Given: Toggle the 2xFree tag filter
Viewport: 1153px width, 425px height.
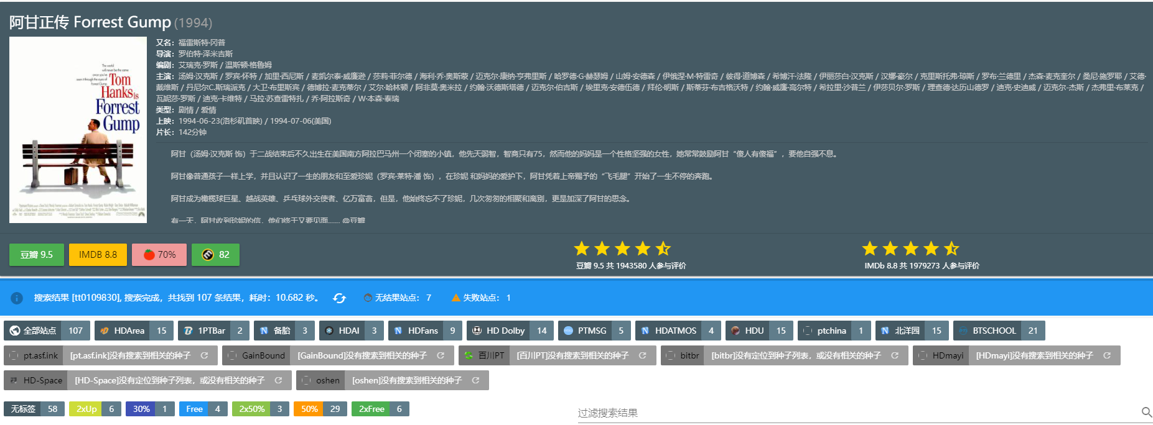Looking at the screenshot, I should tap(380, 409).
